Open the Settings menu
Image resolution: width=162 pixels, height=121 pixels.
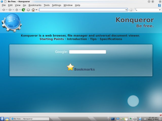56,5
